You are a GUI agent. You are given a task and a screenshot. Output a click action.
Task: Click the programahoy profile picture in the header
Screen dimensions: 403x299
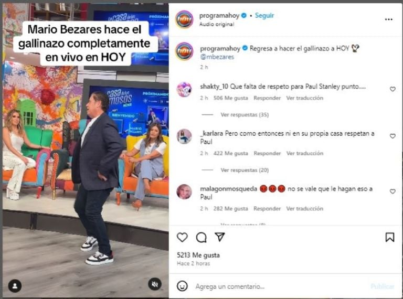184,19
